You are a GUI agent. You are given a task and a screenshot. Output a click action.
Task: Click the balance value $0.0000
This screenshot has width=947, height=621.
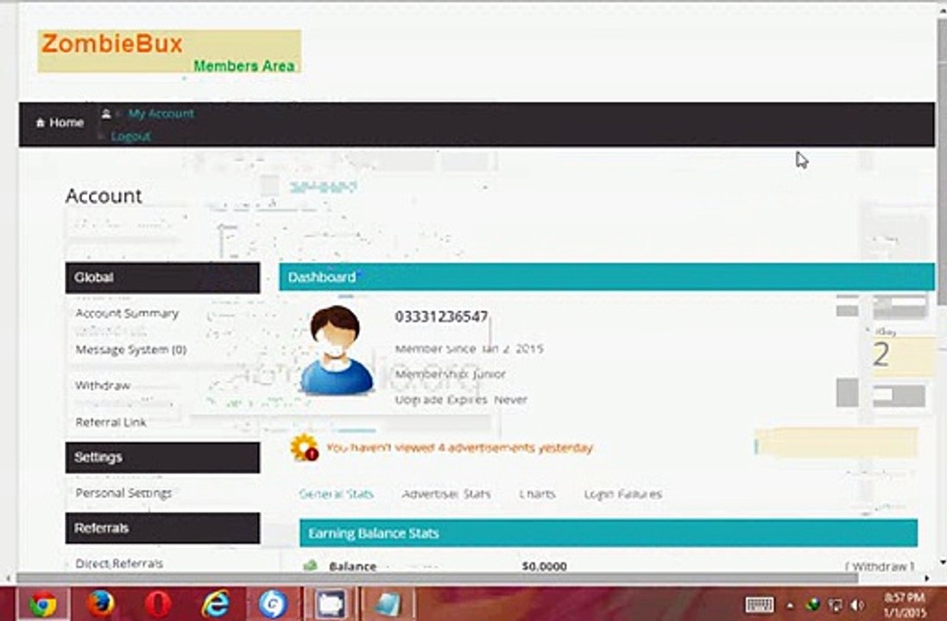click(544, 566)
